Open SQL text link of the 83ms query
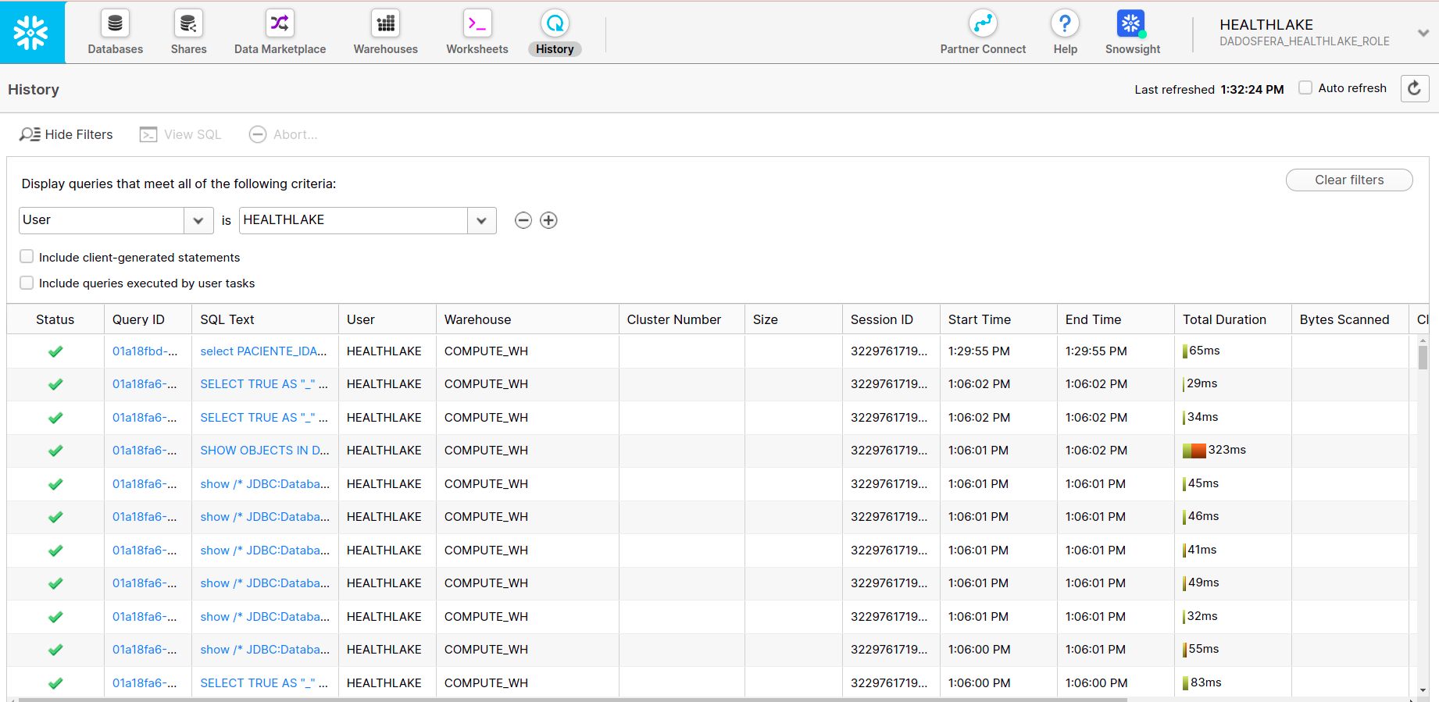1439x702 pixels. tap(264, 683)
